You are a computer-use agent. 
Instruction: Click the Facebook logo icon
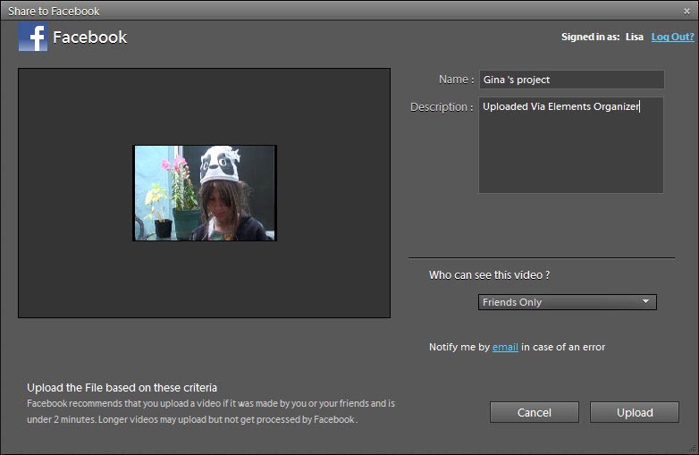(x=33, y=37)
